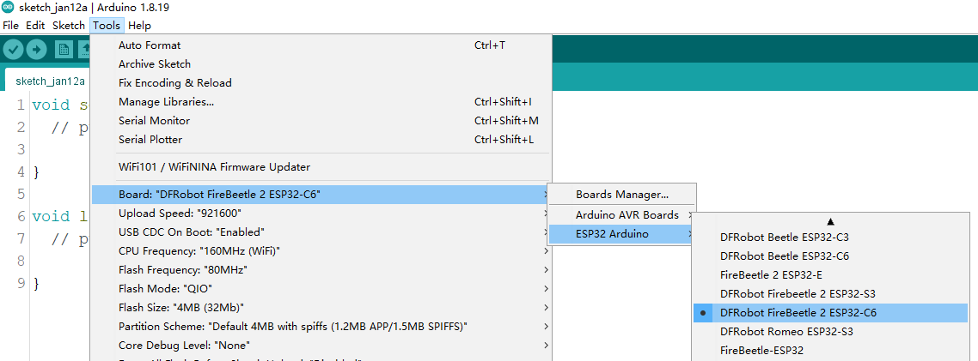Close the Tools menu via its label
The width and height of the screenshot is (978, 361).
[107, 26]
